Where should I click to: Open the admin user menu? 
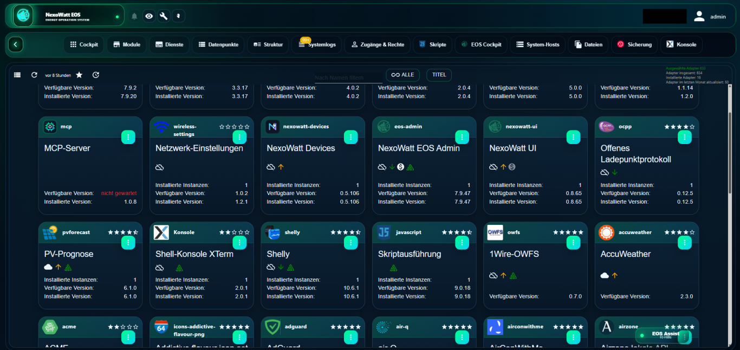click(x=710, y=16)
